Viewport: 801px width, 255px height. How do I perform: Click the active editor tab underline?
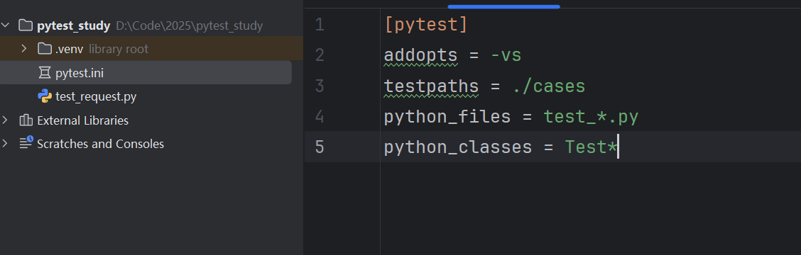coord(503,6)
